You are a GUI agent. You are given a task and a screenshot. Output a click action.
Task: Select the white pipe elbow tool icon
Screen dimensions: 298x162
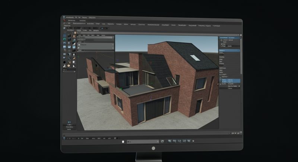[64, 66]
